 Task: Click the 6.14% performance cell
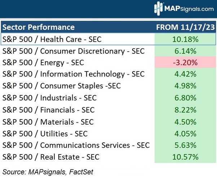184,51
